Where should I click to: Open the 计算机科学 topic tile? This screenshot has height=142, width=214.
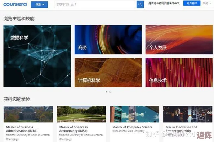click(x=108, y=72)
